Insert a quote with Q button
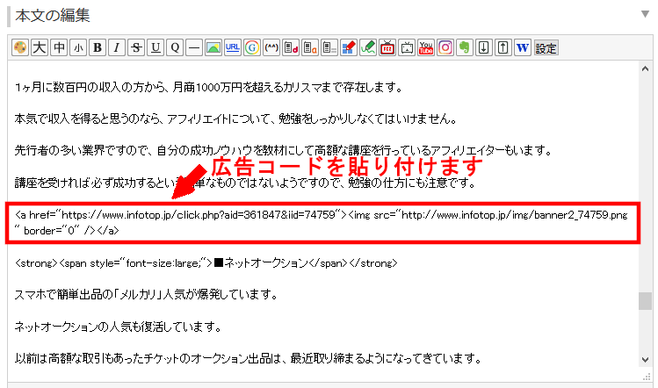Screen dimensions: 658x388 point(175,47)
